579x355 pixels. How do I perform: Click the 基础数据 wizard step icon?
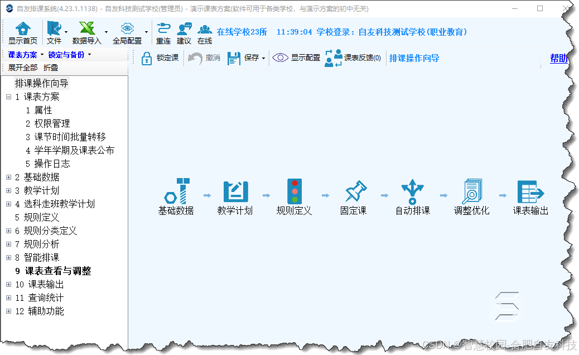pyautogui.click(x=177, y=190)
